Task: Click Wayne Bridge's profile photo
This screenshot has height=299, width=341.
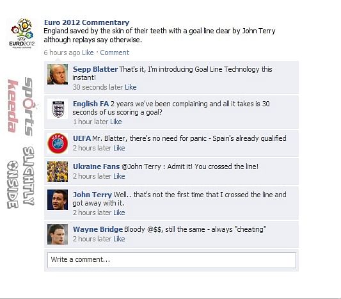Action: [58, 234]
